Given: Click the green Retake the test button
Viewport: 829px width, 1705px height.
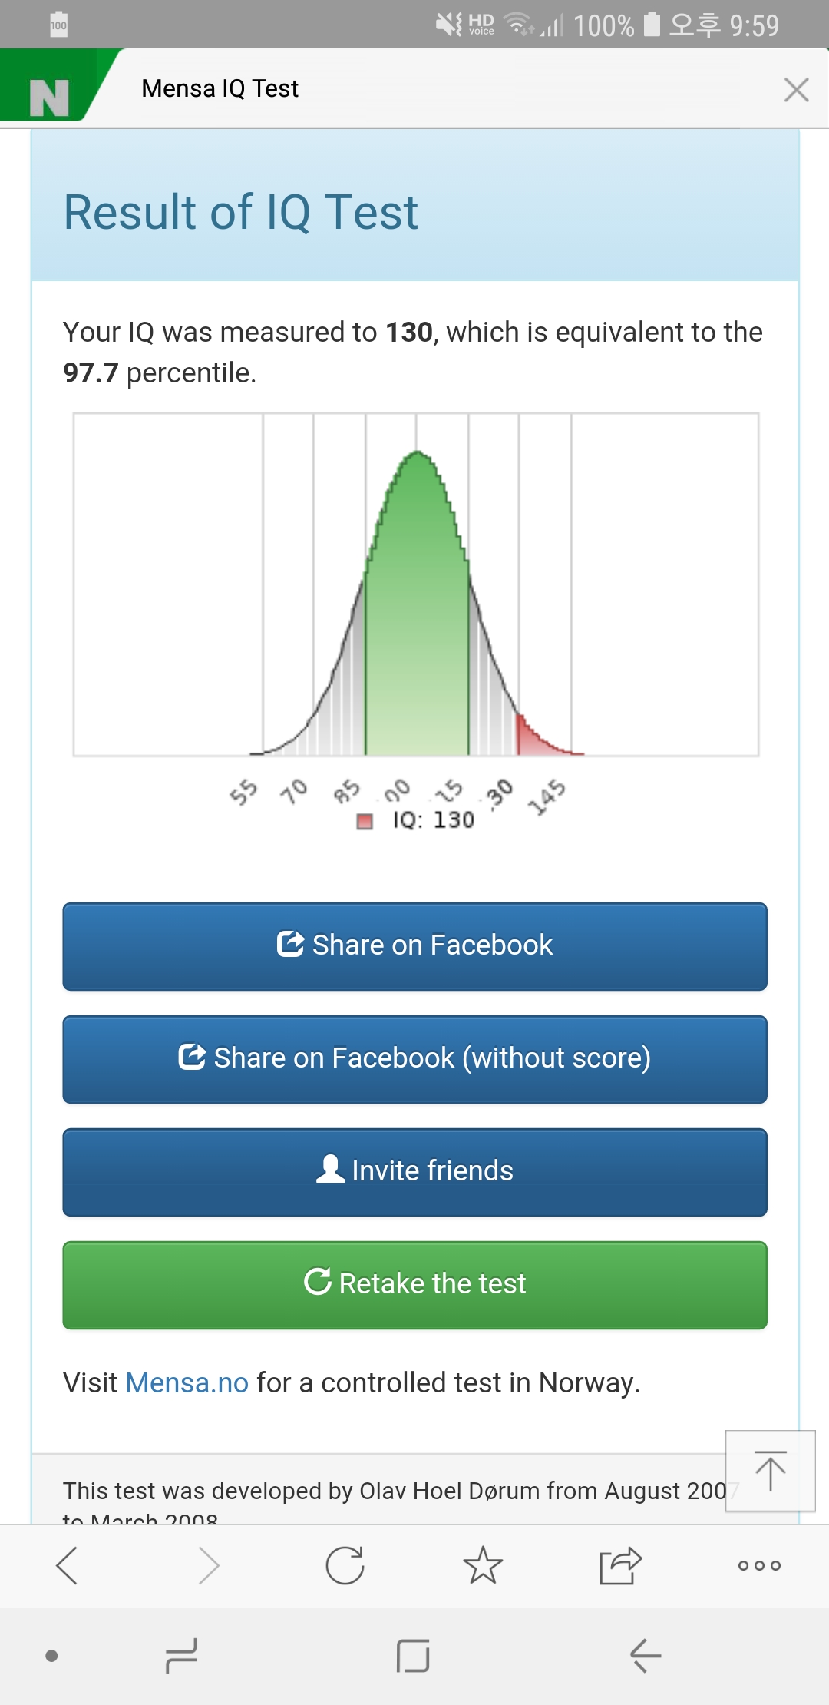Looking at the screenshot, I should coord(415,1285).
